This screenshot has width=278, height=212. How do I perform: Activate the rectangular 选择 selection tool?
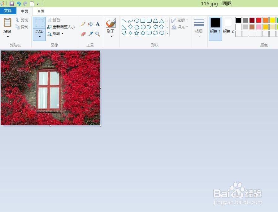[39, 22]
